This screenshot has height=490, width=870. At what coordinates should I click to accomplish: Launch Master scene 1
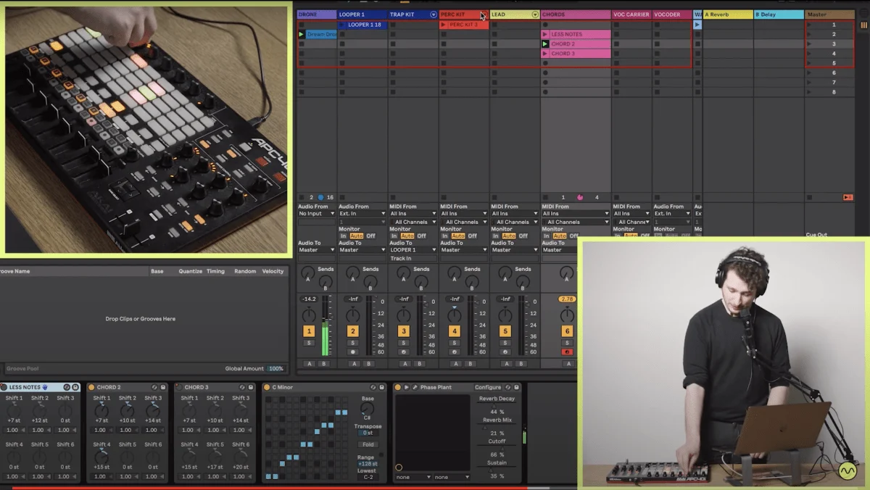(809, 25)
